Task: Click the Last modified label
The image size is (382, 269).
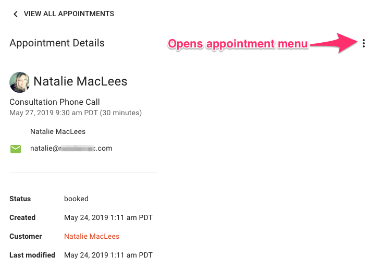Action: point(32,255)
